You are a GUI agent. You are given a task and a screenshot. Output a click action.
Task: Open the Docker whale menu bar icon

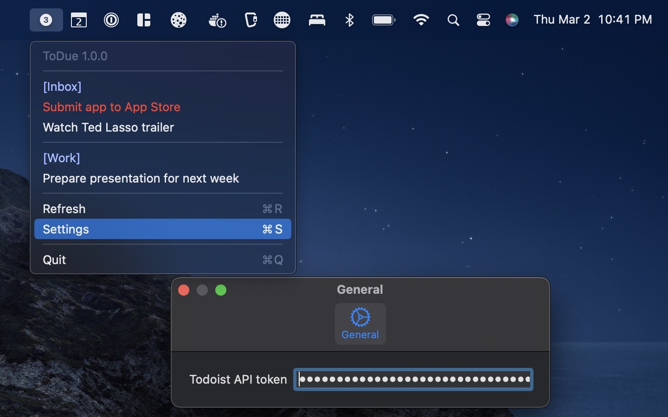(217, 20)
